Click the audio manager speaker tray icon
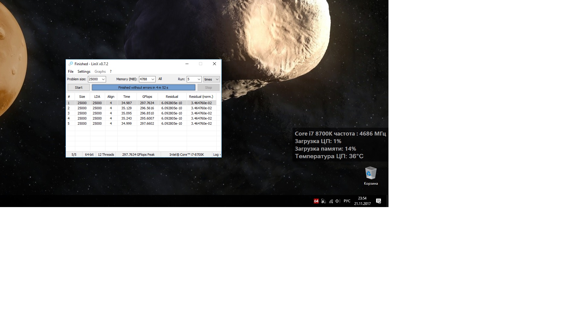 tap(324, 201)
